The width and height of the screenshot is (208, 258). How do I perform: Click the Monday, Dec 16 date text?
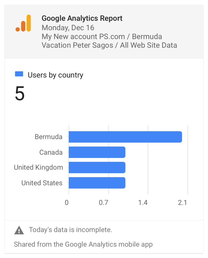click(68, 28)
